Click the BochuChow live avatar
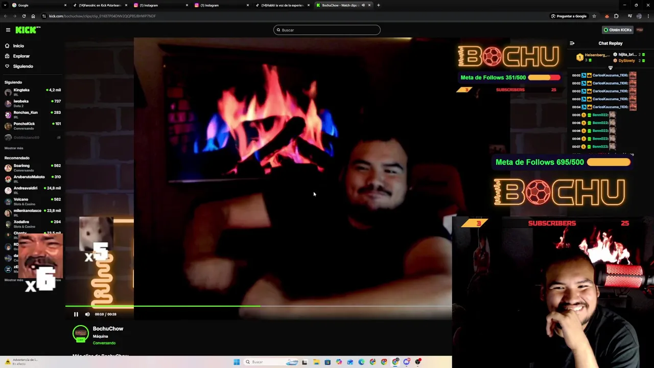The height and width of the screenshot is (368, 654). point(81,334)
